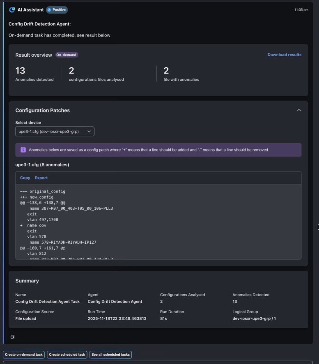Screen dimensions: 319x364
Task: Click 'vlan 812' line in patch
Action: click(x=37, y=254)
